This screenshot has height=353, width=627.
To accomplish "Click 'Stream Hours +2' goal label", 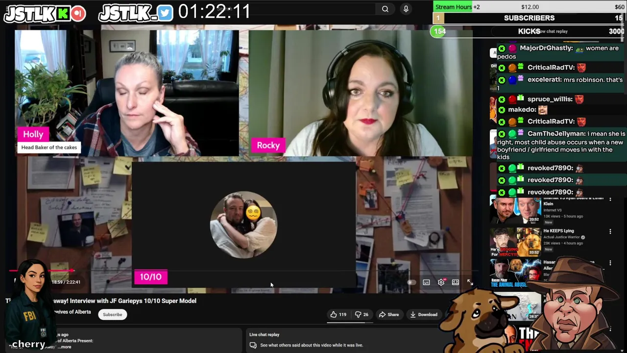I will [x=458, y=7].
